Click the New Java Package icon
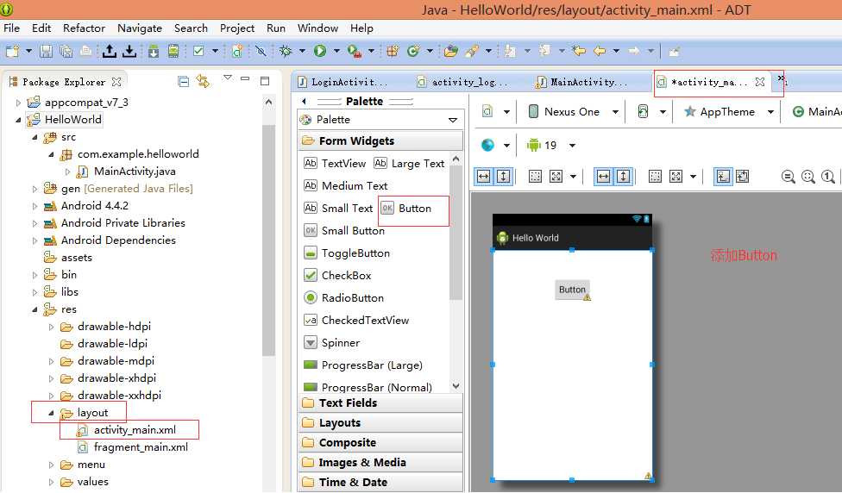842x493 pixels. (393, 51)
